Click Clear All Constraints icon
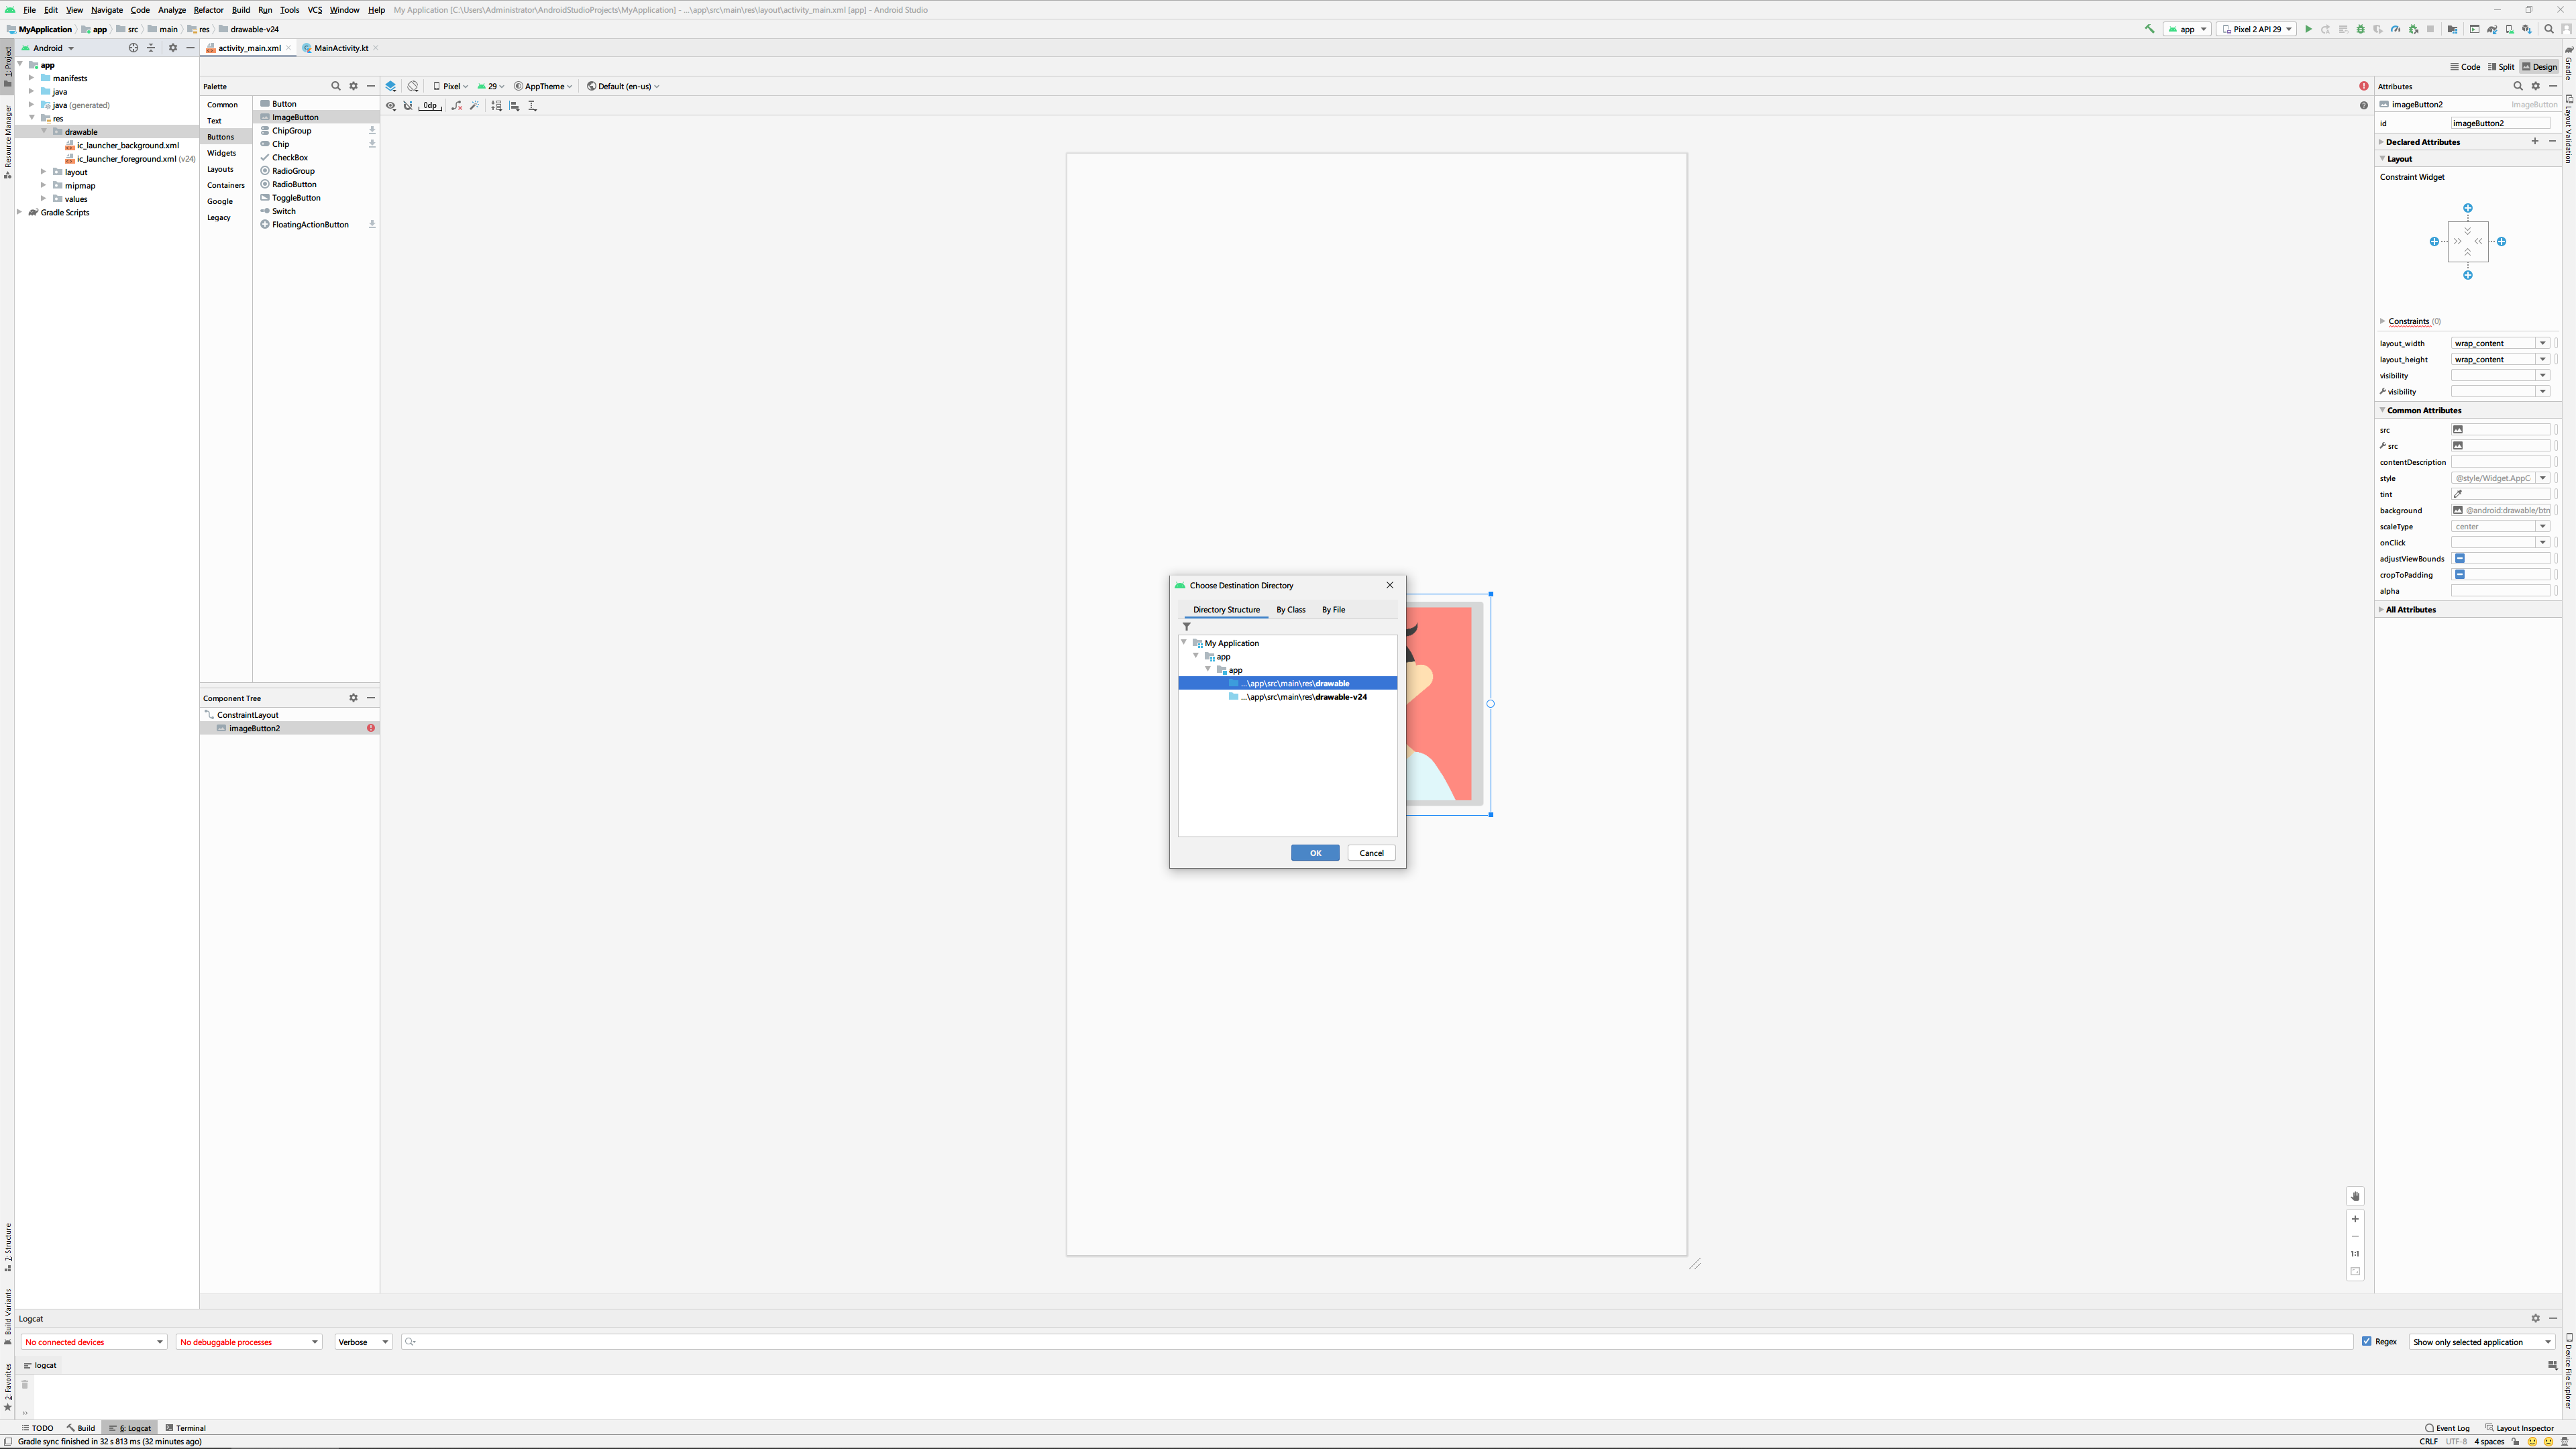Image resolution: width=2576 pixels, height=1449 pixels. click(x=457, y=106)
